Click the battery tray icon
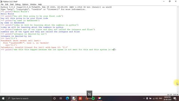Viewport: 179px width, 101px height. tap(150, 98)
